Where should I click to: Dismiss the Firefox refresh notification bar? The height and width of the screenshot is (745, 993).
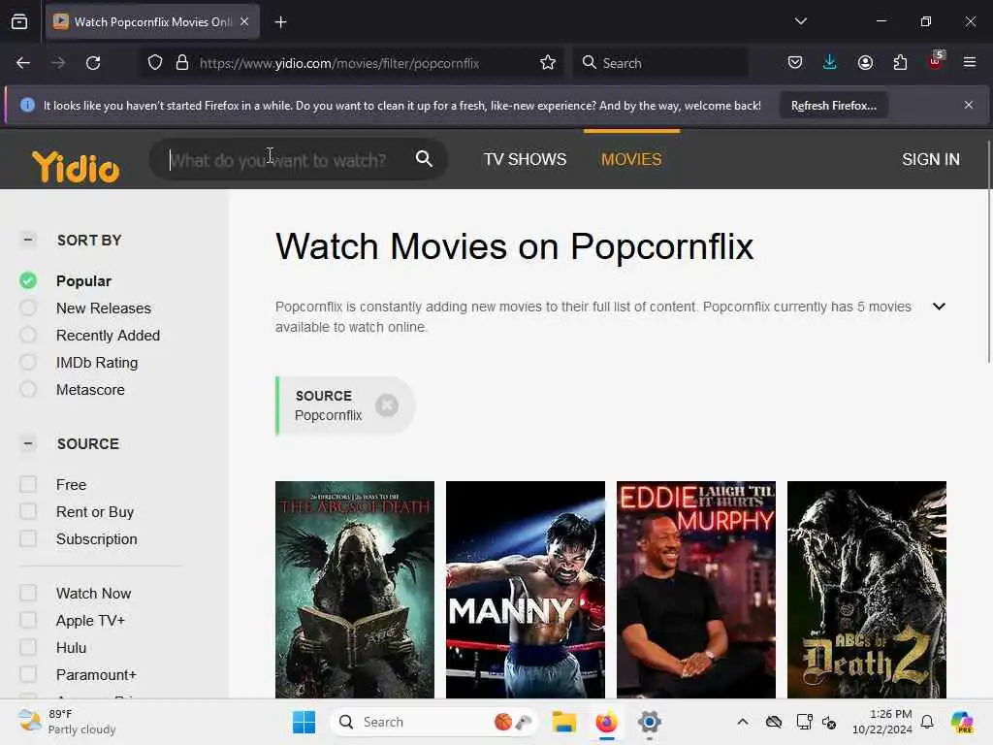pyautogui.click(x=969, y=105)
